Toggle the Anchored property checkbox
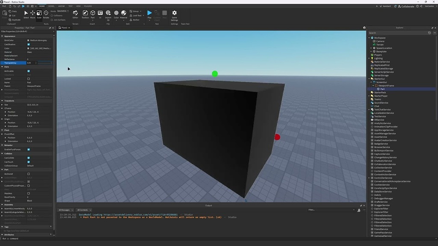This screenshot has width=438, height=246. coord(29,174)
